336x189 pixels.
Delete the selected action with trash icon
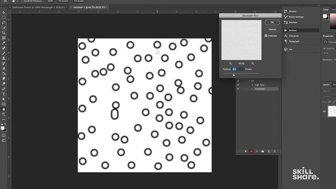tap(275, 151)
